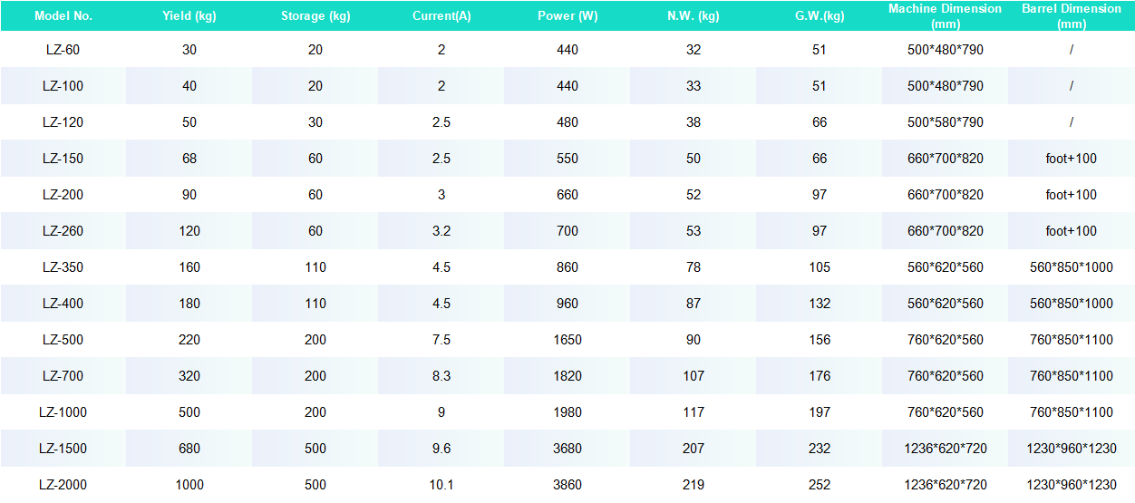Screen dimensions: 1135x503
Task: Click the G.W.(kg) column header
Action: coord(819,16)
